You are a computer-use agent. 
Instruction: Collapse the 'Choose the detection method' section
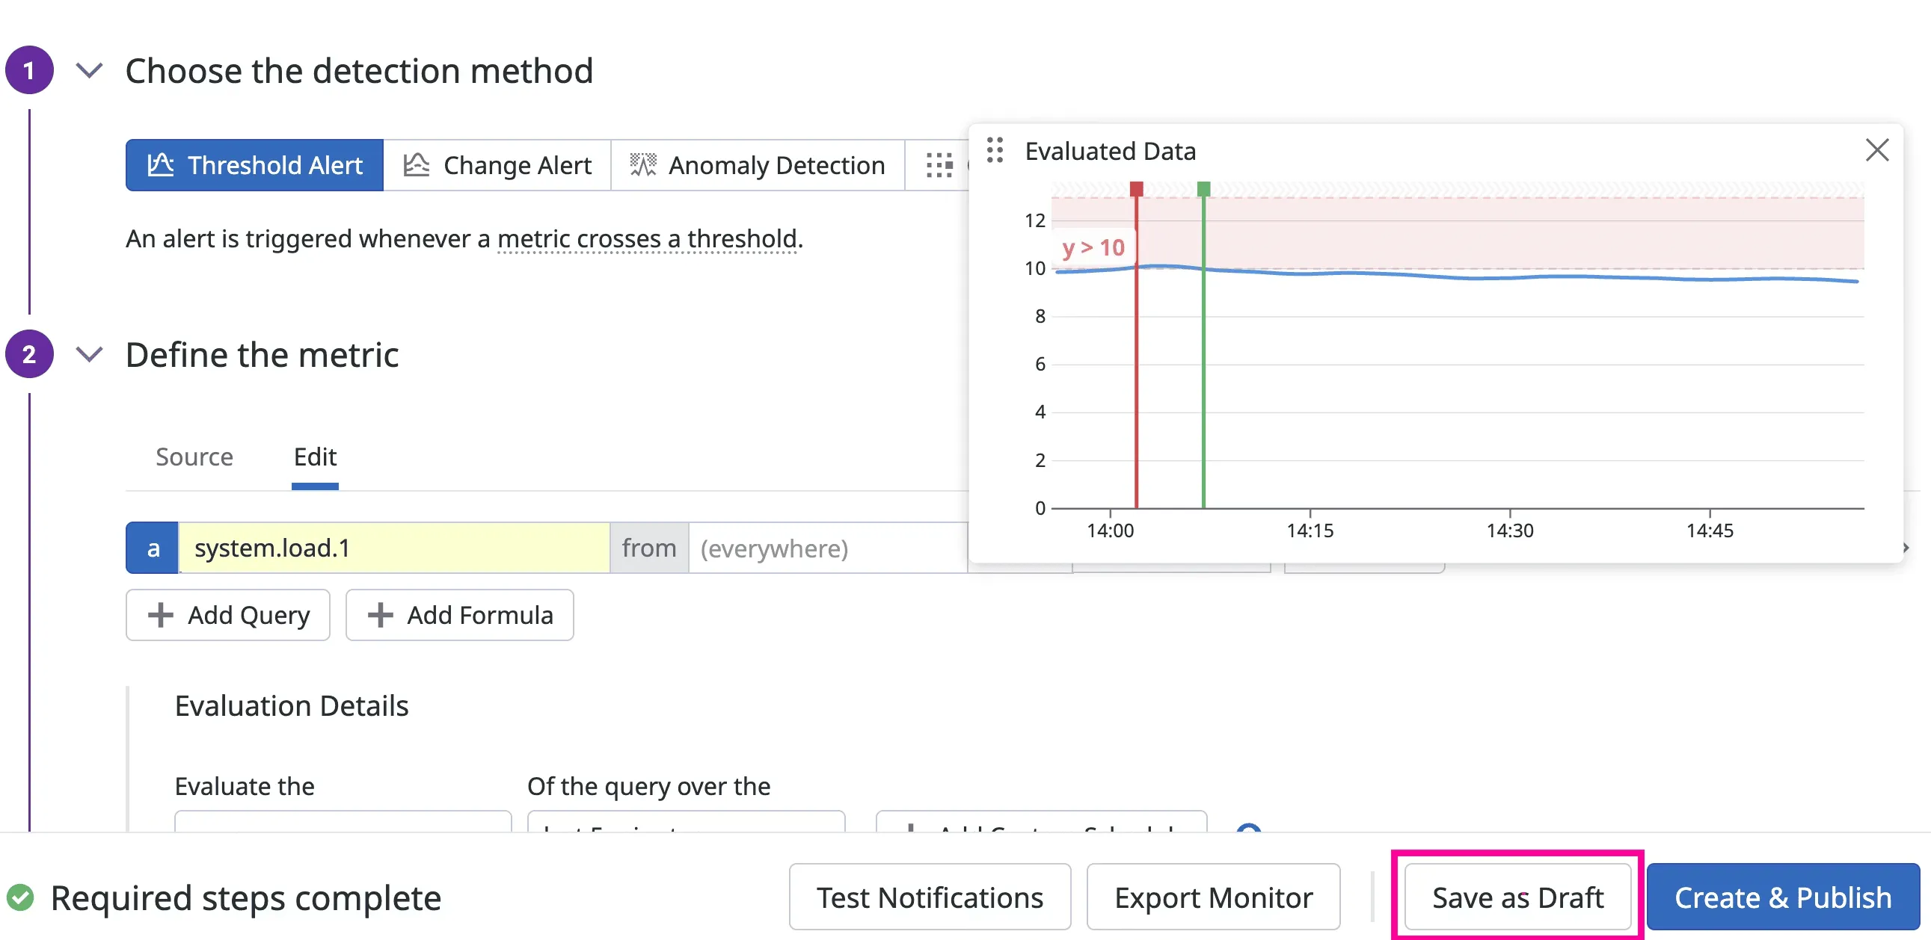pos(90,70)
